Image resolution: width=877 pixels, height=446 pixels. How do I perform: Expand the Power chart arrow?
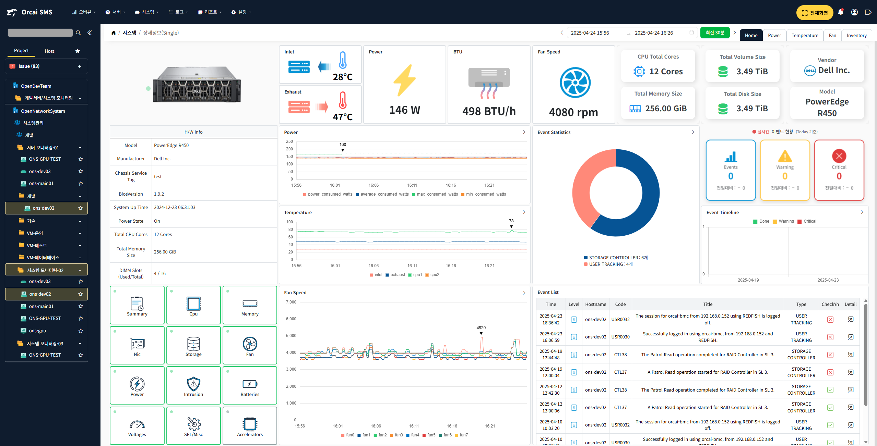[524, 132]
